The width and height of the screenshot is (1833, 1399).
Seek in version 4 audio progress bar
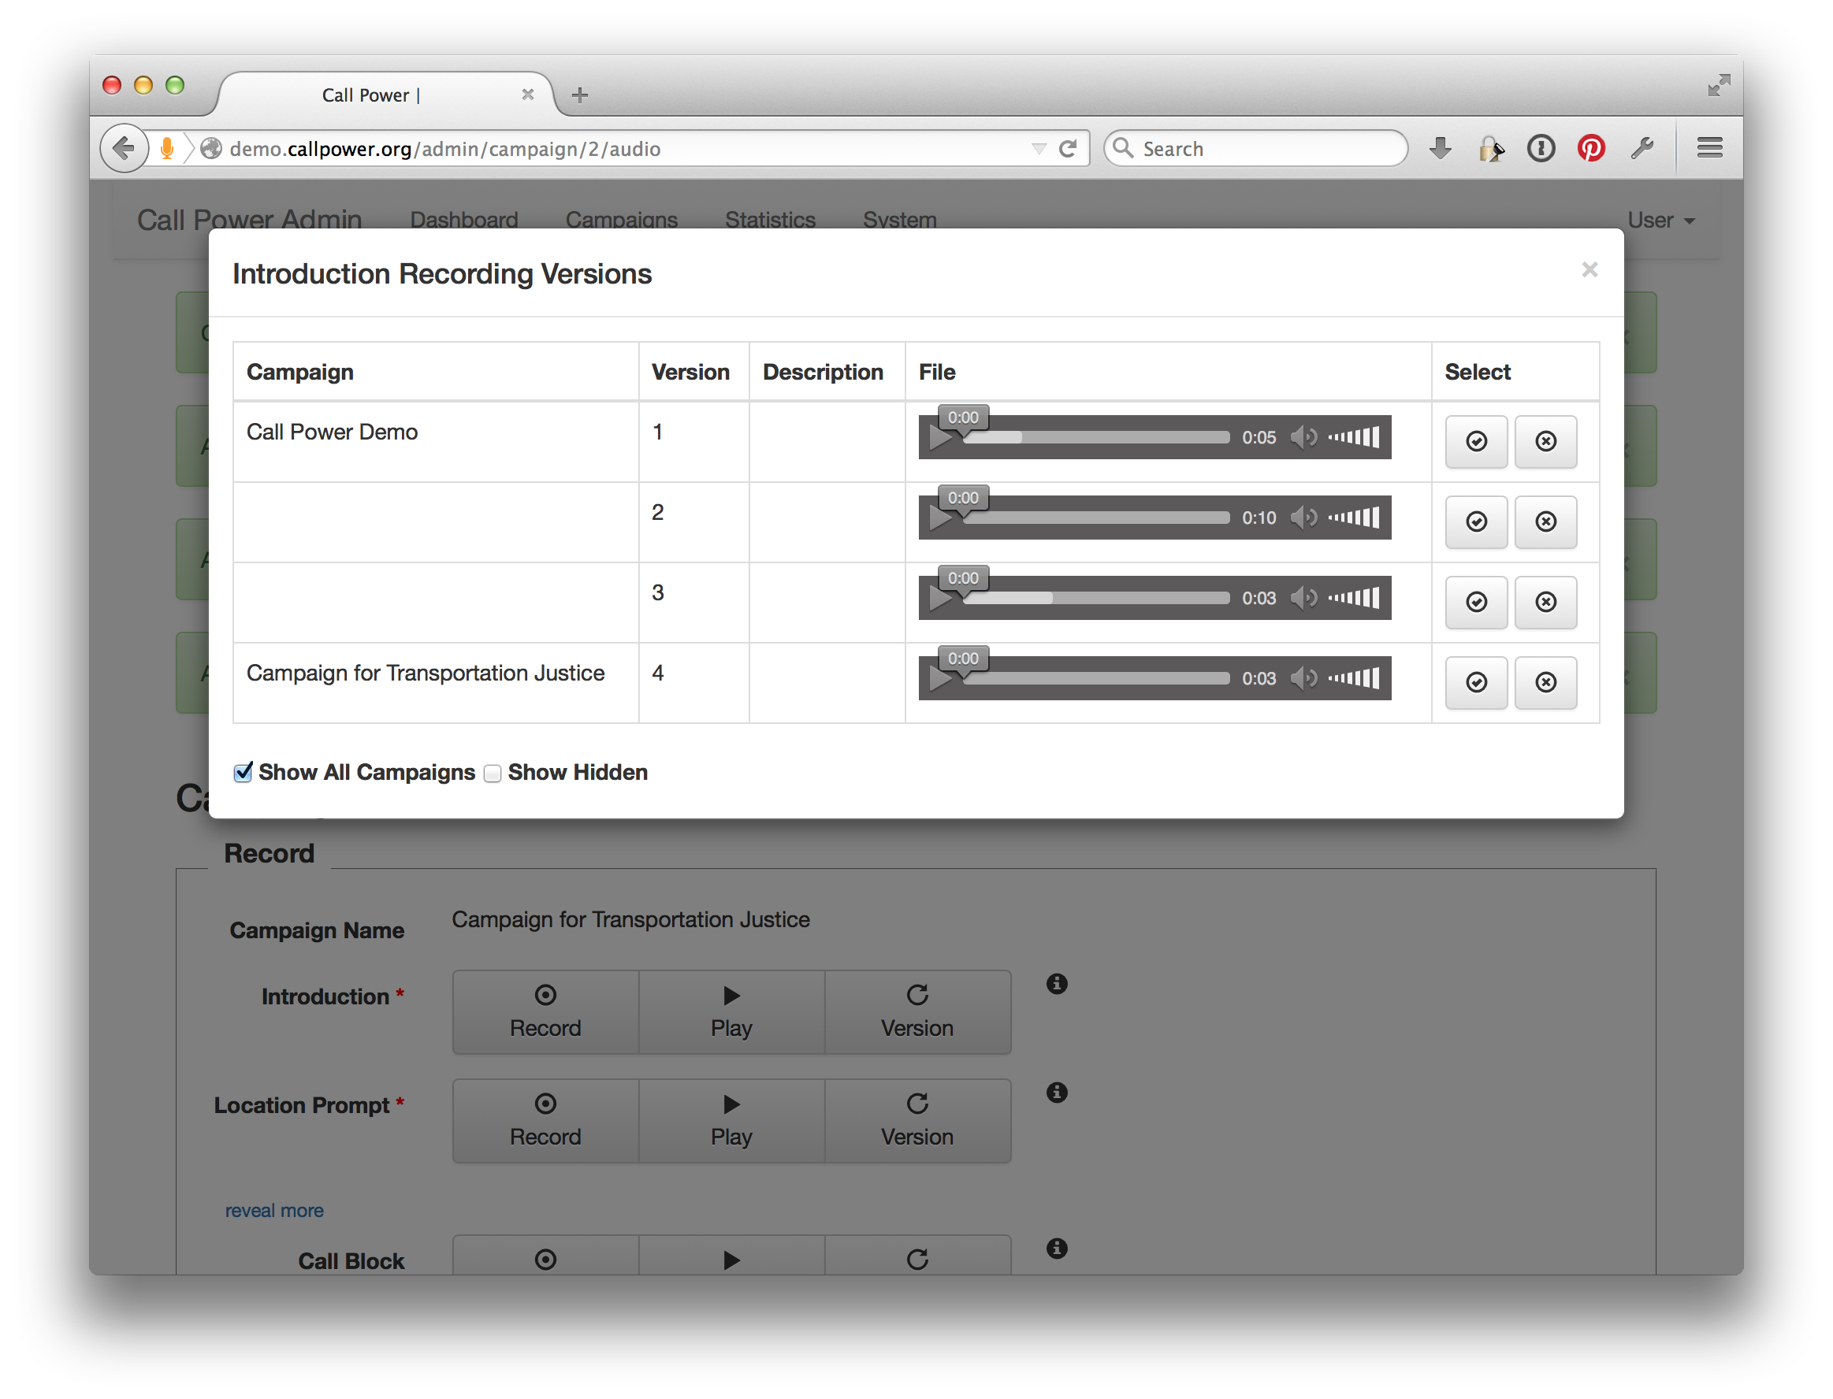(x=1096, y=679)
